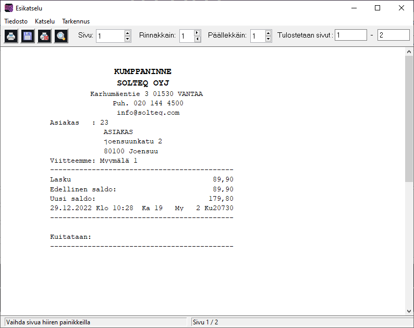Open the Tarkennus menu

[x=76, y=21]
